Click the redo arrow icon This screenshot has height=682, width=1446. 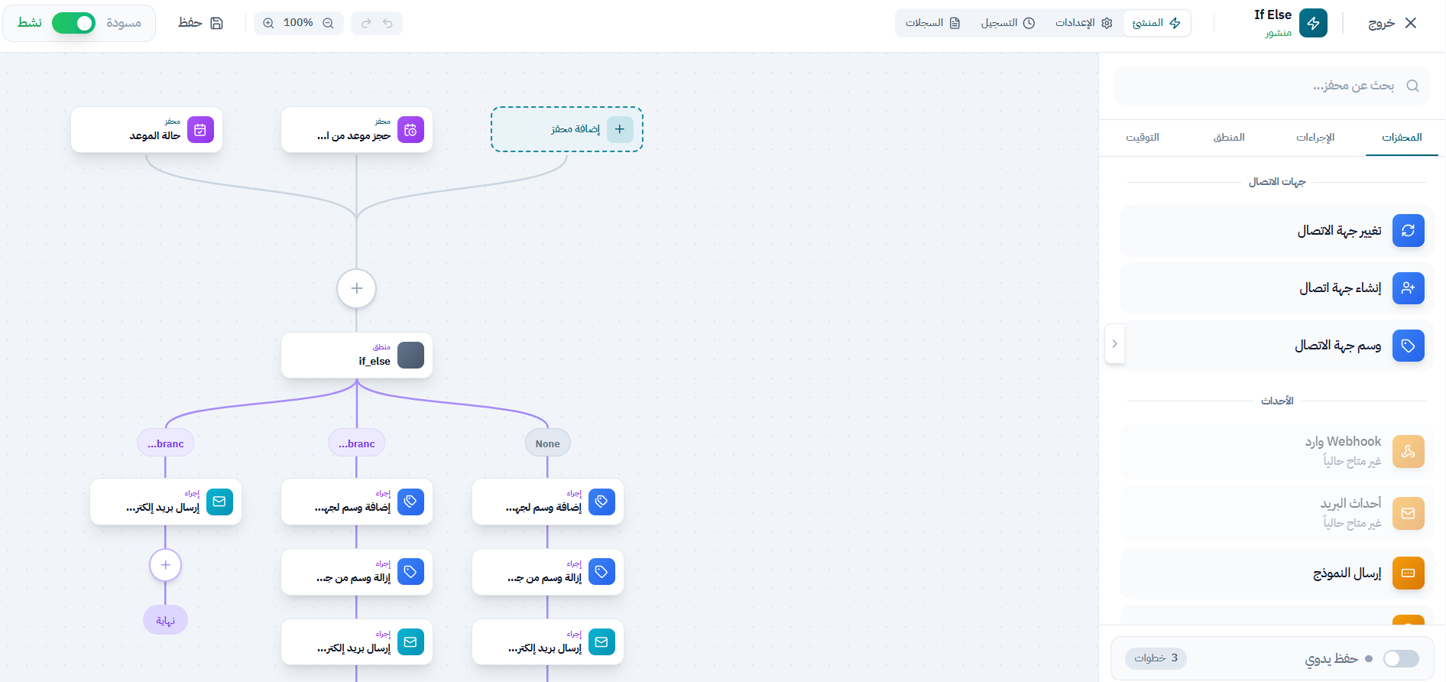pos(366,23)
